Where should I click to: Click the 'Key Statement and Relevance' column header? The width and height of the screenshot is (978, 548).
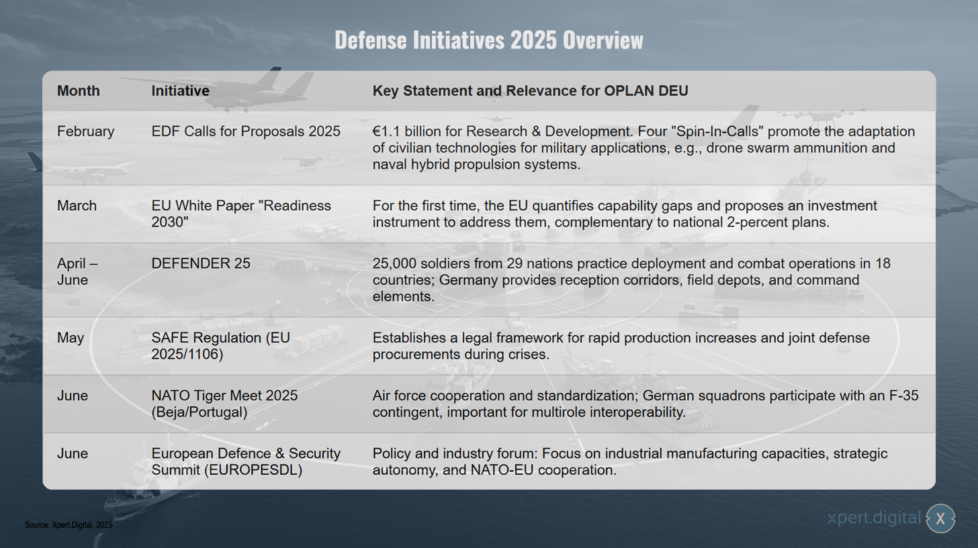(x=531, y=91)
